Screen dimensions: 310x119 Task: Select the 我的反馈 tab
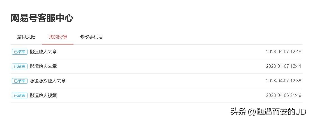(x=58, y=37)
